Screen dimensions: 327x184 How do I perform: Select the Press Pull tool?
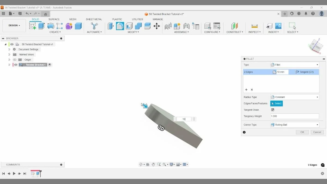(x=110, y=26)
